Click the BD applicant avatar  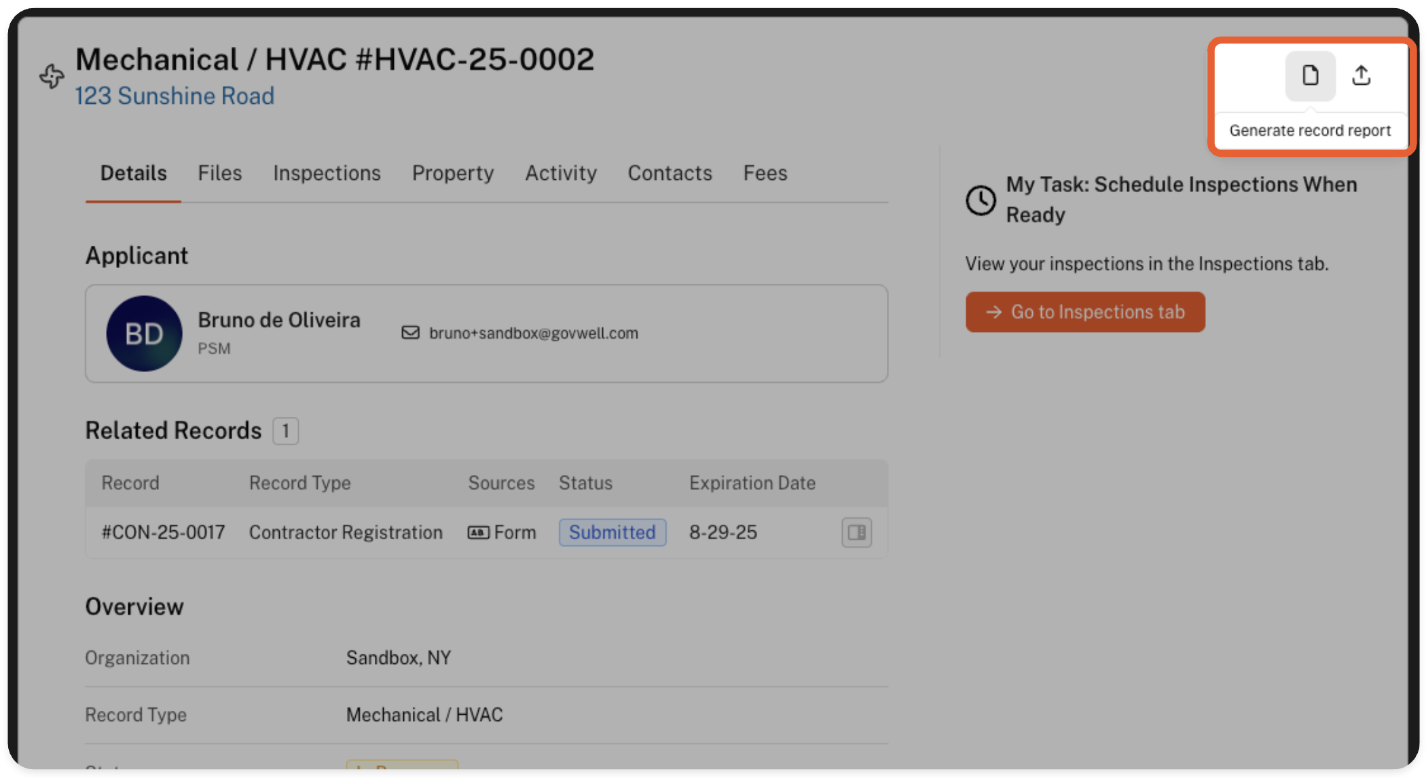pos(144,333)
